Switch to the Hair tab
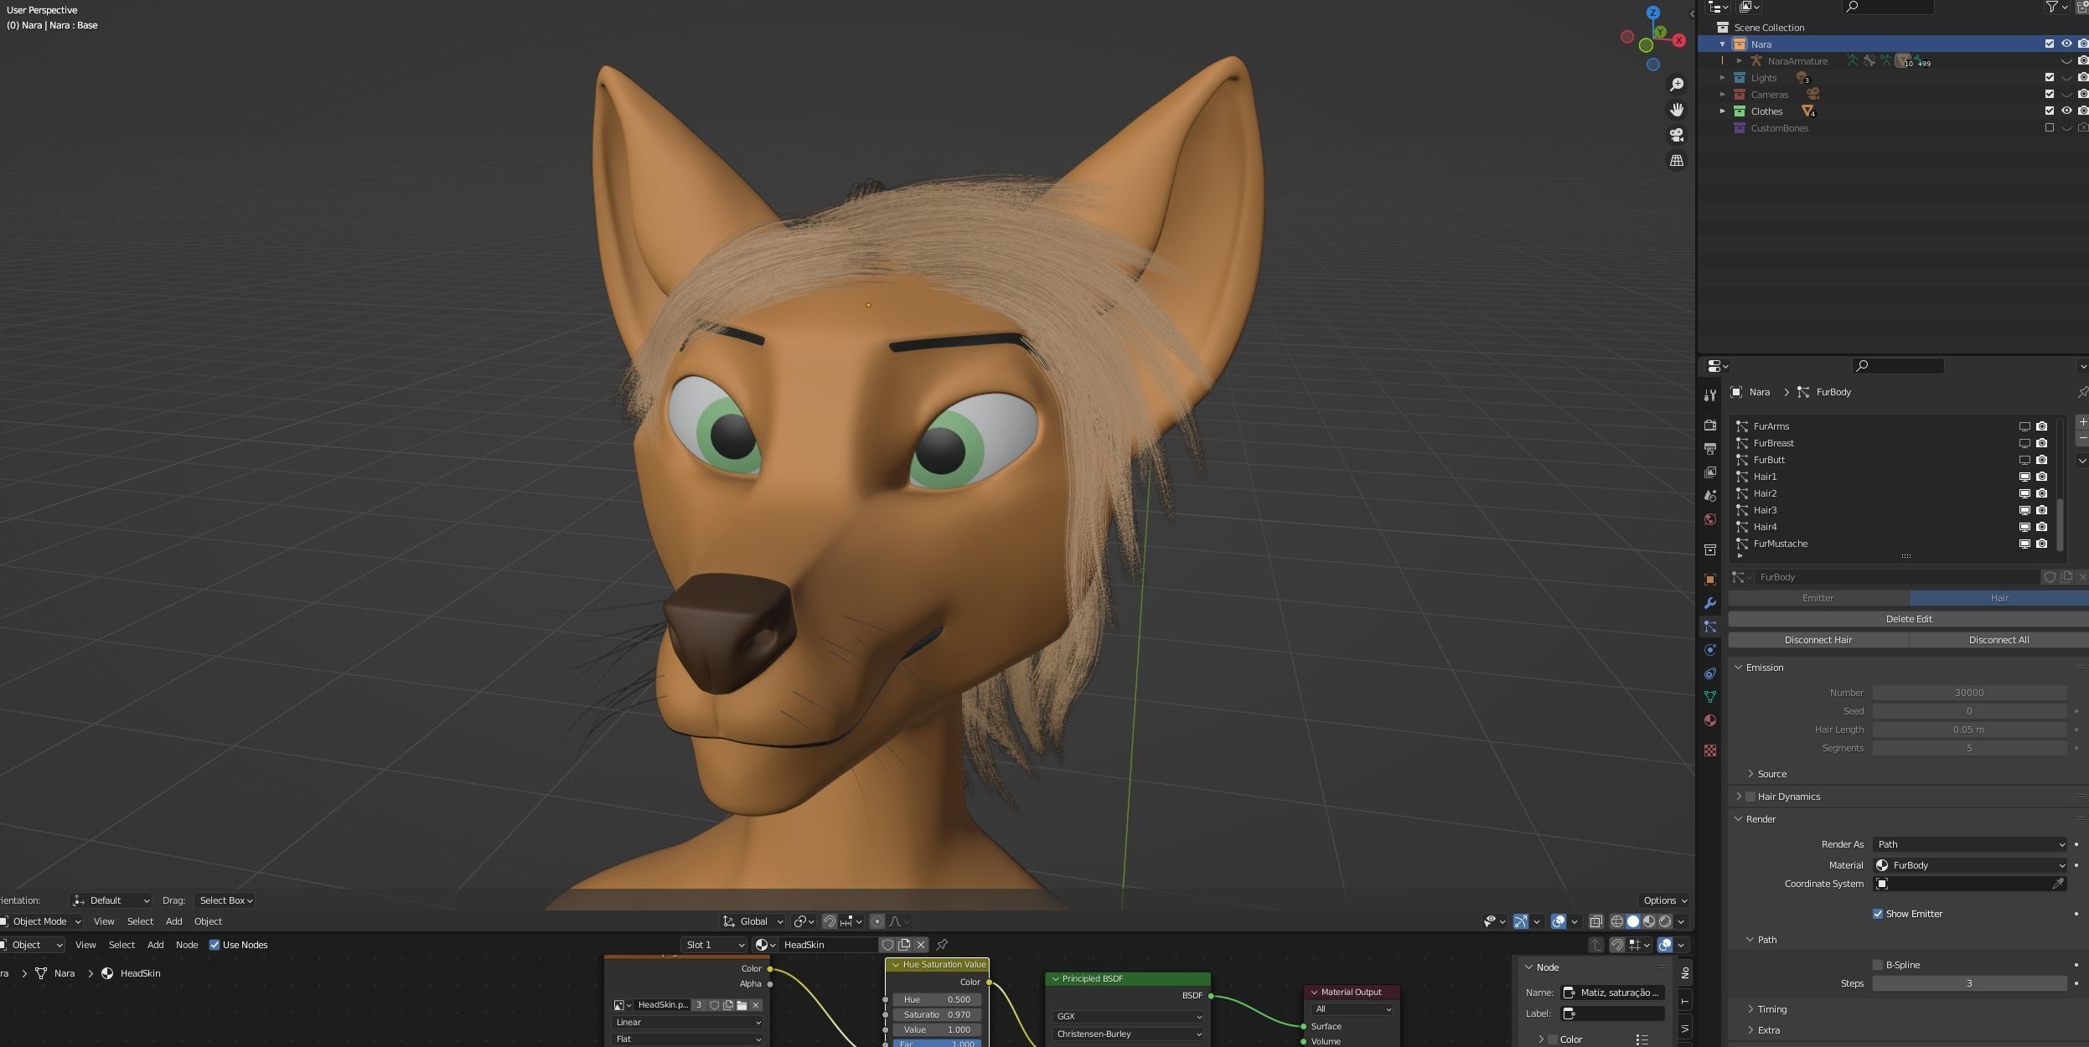Image resolution: width=2089 pixels, height=1047 pixels. pyautogui.click(x=1999, y=598)
